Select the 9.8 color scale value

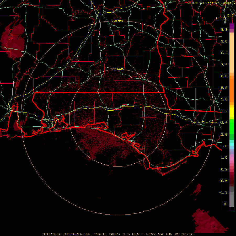click(x=224, y=29)
